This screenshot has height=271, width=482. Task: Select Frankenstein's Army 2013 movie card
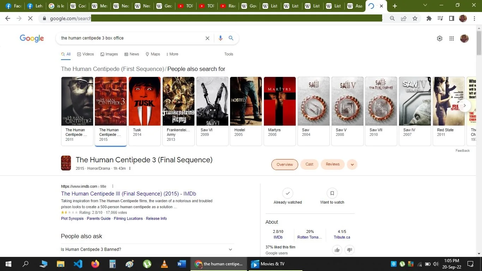tap(179, 111)
